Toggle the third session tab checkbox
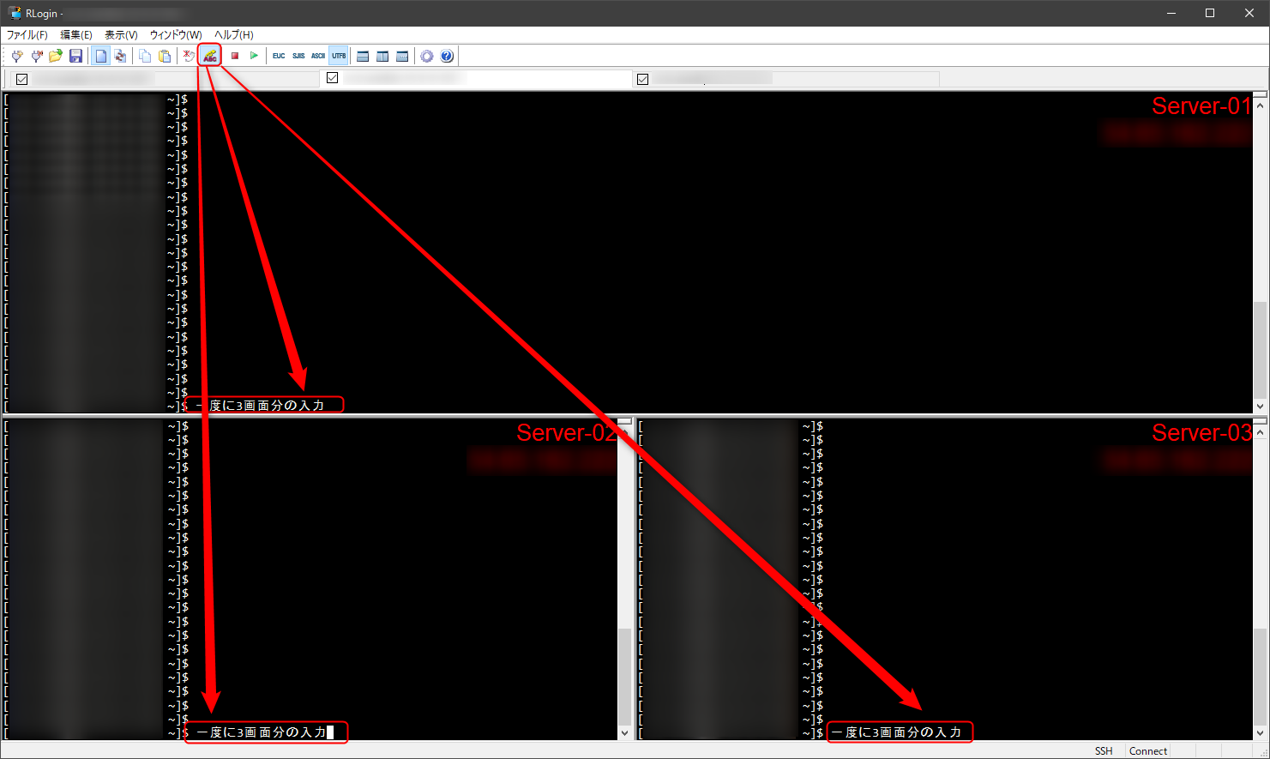 642,79
